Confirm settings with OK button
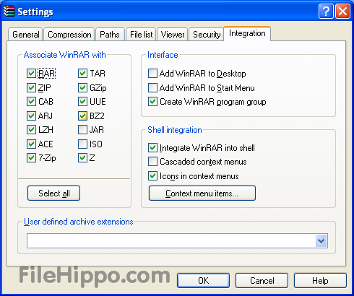354x296 pixels. pyautogui.click(x=203, y=280)
